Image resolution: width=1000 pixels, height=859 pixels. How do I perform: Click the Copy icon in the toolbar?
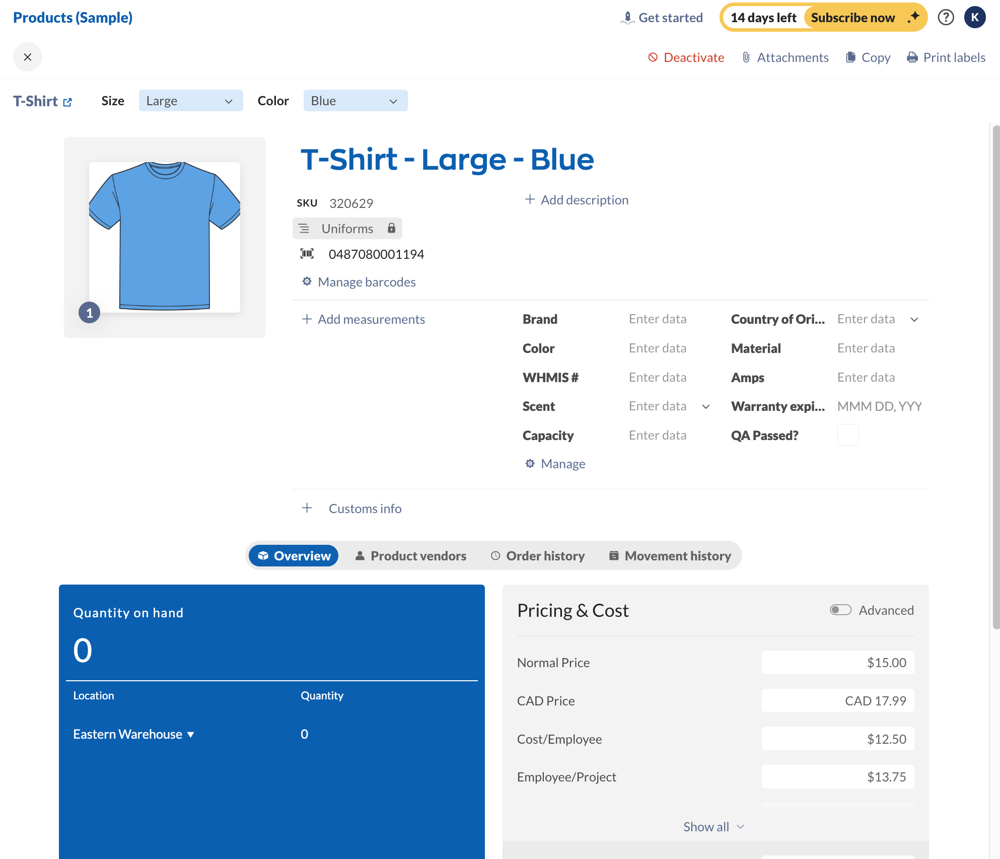850,57
